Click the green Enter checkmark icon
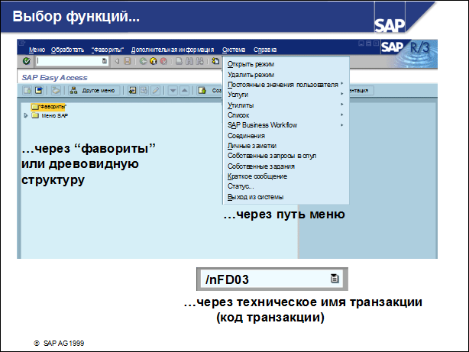469x352 pixels. [27, 61]
